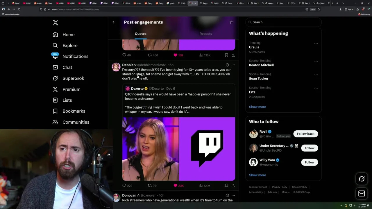The width and height of the screenshot is (372, 209).
Task: Click the Chat envelope icon
Action: pos(55,67)
